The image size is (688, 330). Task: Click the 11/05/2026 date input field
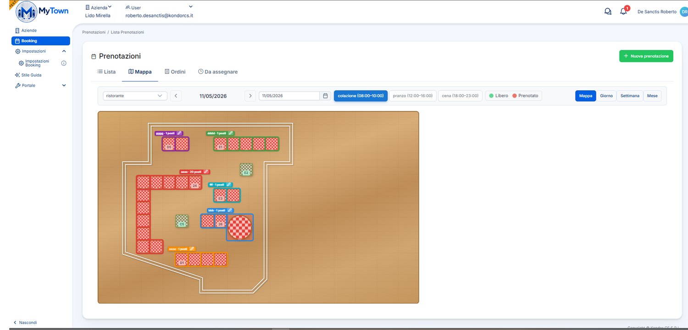289,96
